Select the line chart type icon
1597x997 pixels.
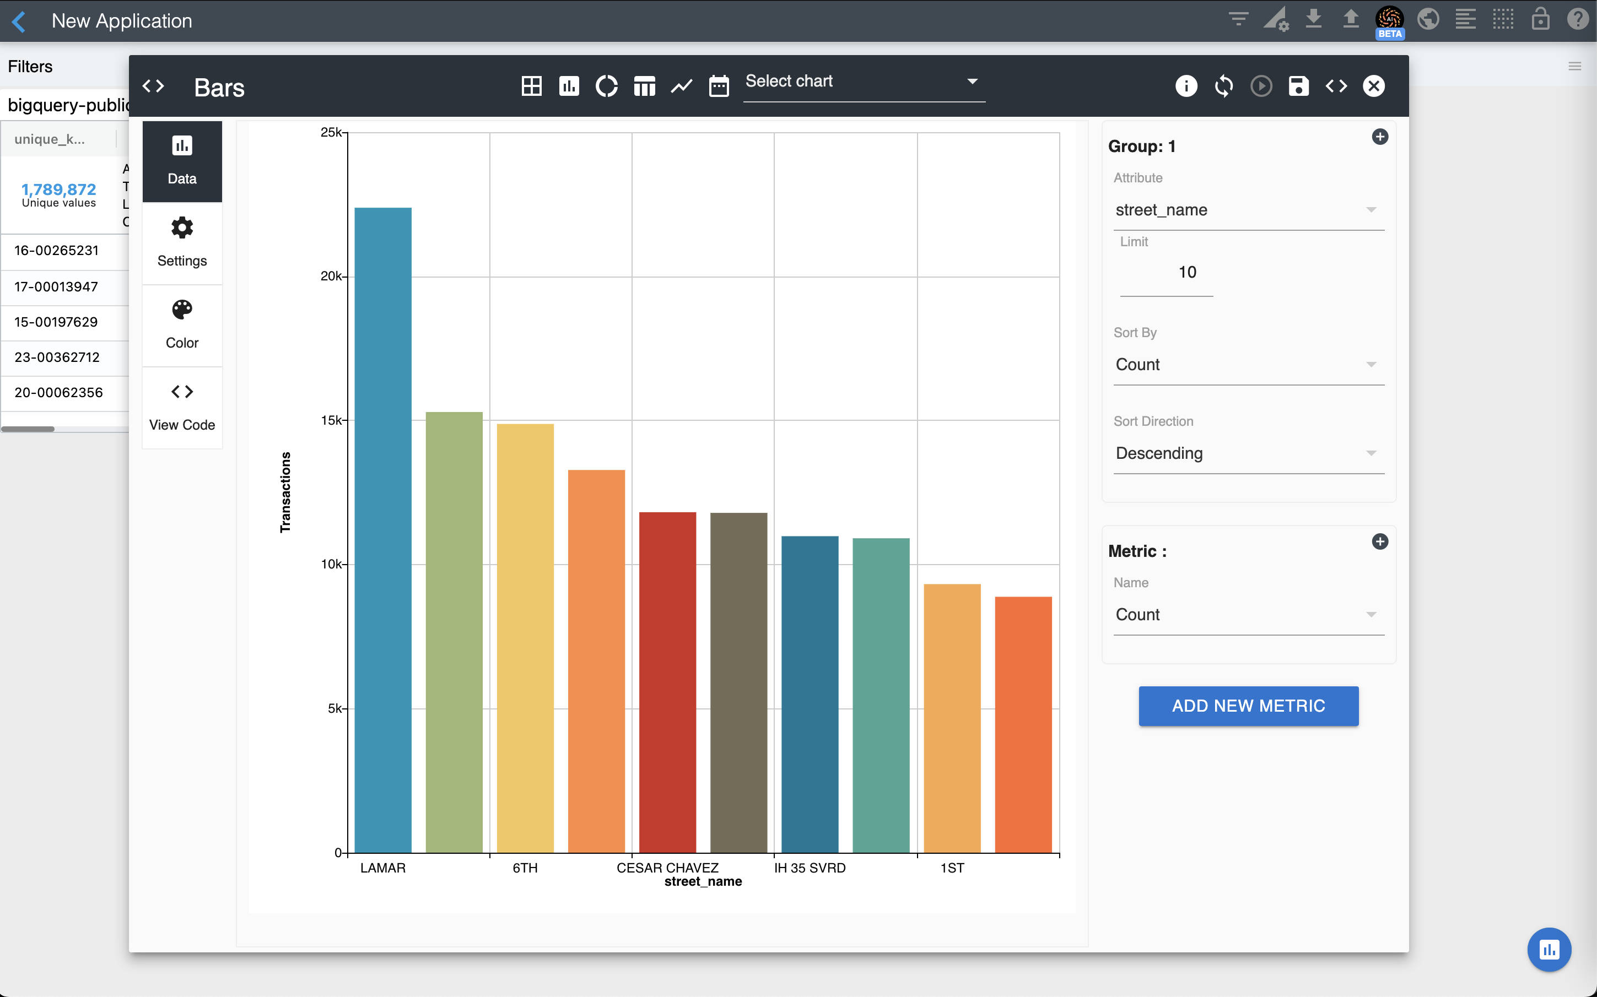682,86
